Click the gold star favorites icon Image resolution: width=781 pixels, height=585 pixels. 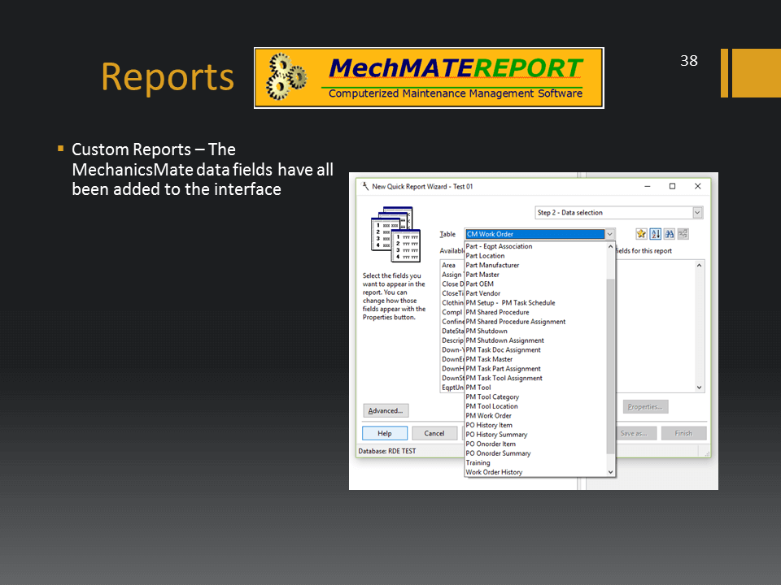point(641,234)
